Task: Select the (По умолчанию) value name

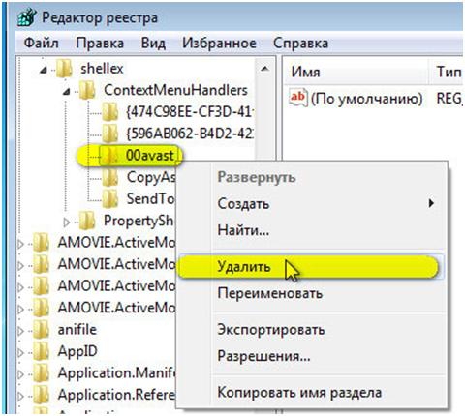Action: tap(366, 99)
